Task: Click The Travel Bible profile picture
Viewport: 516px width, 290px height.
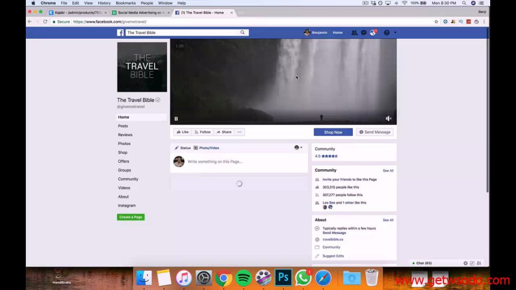Action: (142, 67)
